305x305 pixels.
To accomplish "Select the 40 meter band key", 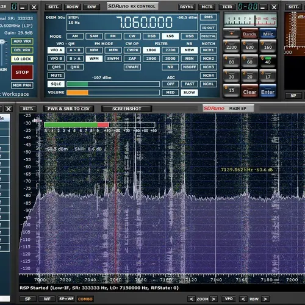I will pos(268,61).
